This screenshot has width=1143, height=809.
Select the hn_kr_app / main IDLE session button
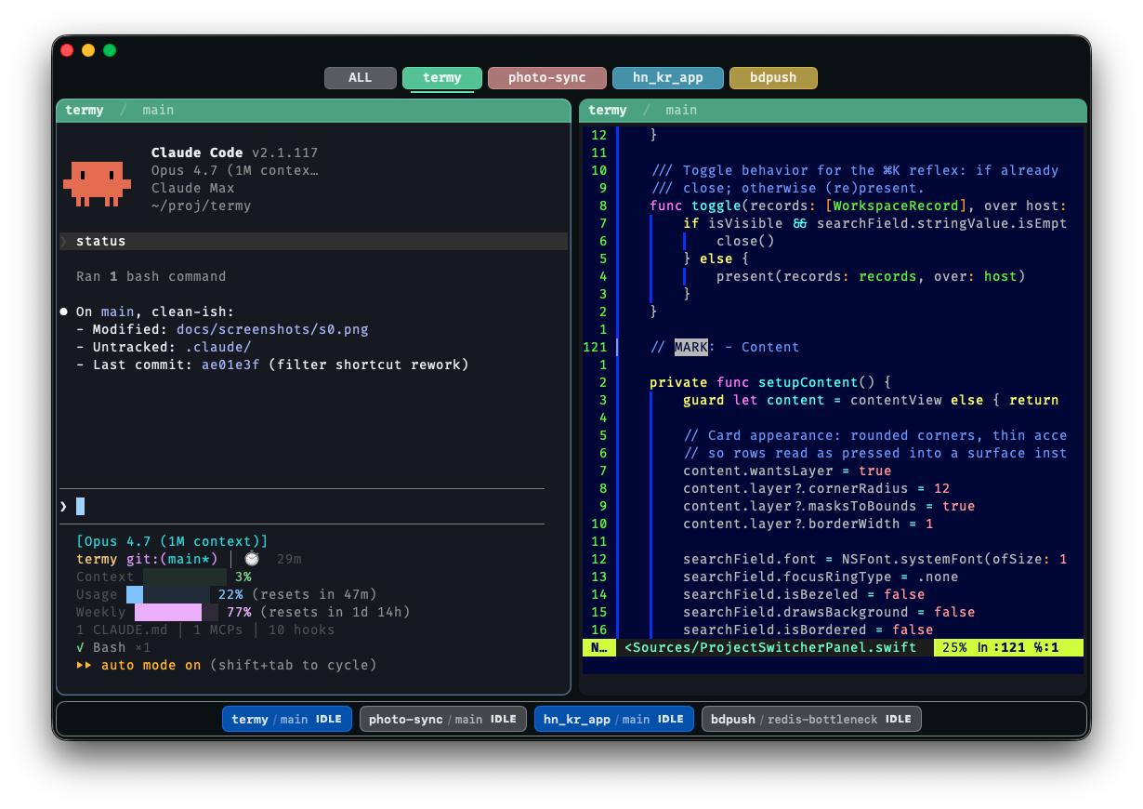tap(613, 718)
